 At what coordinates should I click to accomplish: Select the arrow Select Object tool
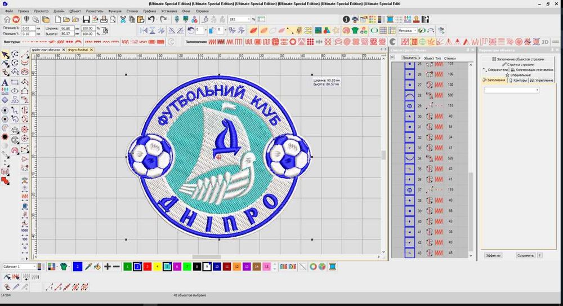(x=6, y=55)
